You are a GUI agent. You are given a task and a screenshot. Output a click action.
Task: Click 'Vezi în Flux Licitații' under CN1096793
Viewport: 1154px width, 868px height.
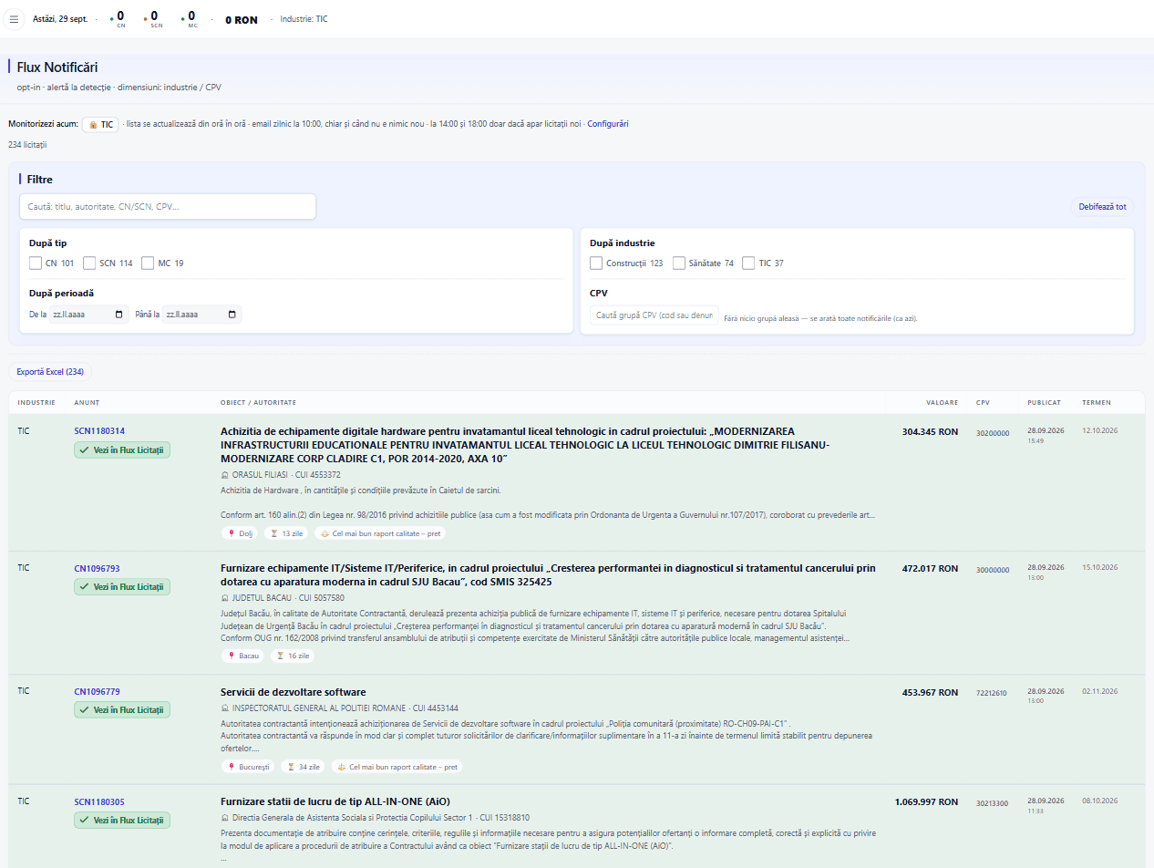(122, 587)
